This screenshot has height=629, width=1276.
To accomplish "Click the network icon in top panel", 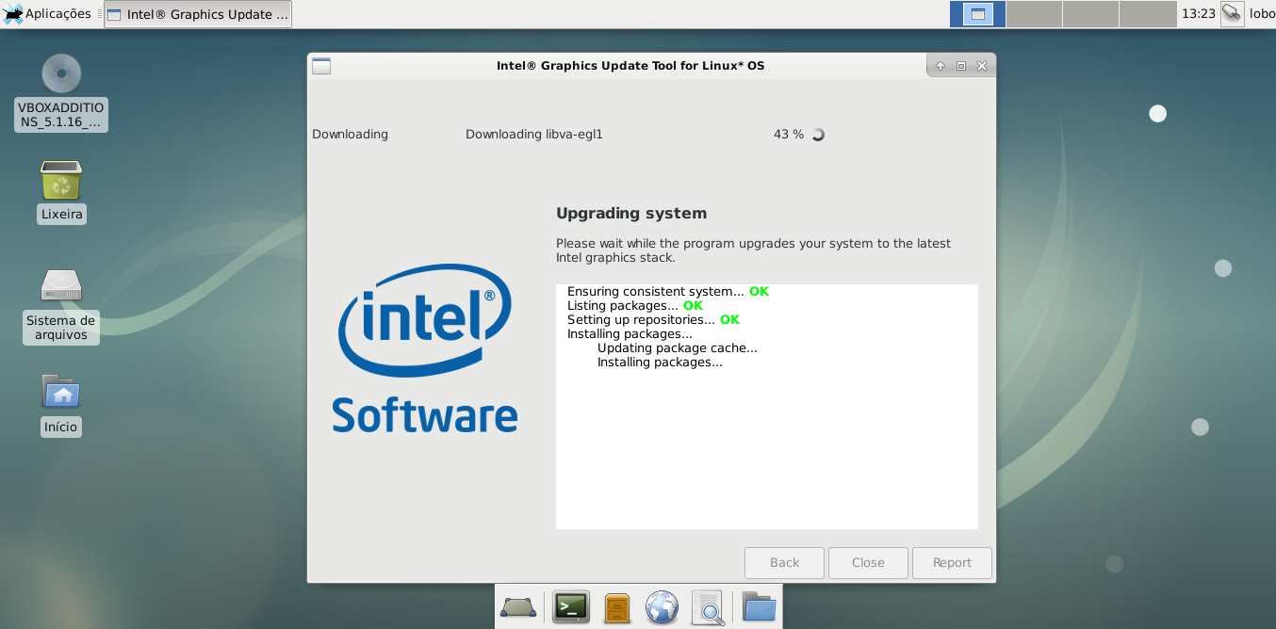I will (x=1232, y=14).
